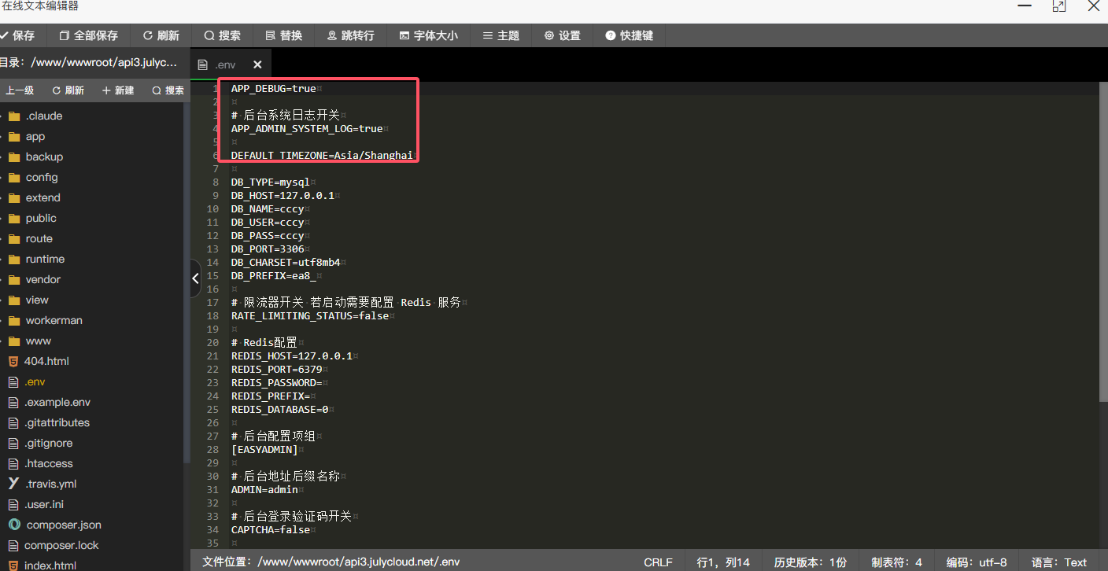1108x571 pixels.
Task: Click the Save (保存) toolbar button
Action: pos(17,35)
